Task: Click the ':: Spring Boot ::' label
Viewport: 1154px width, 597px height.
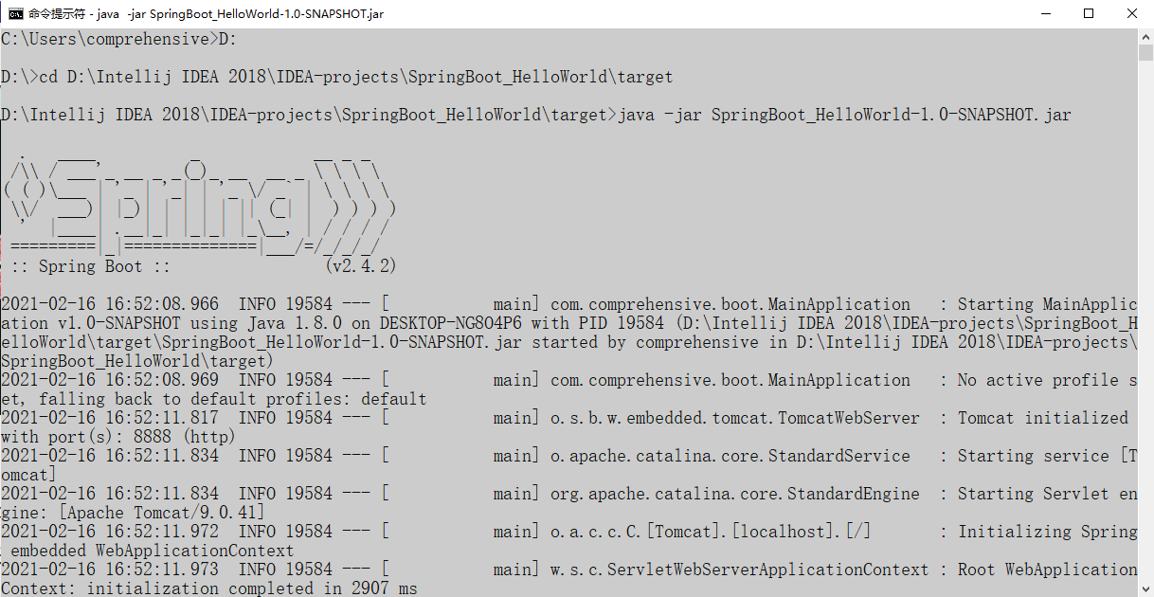Action: point(91,266)
